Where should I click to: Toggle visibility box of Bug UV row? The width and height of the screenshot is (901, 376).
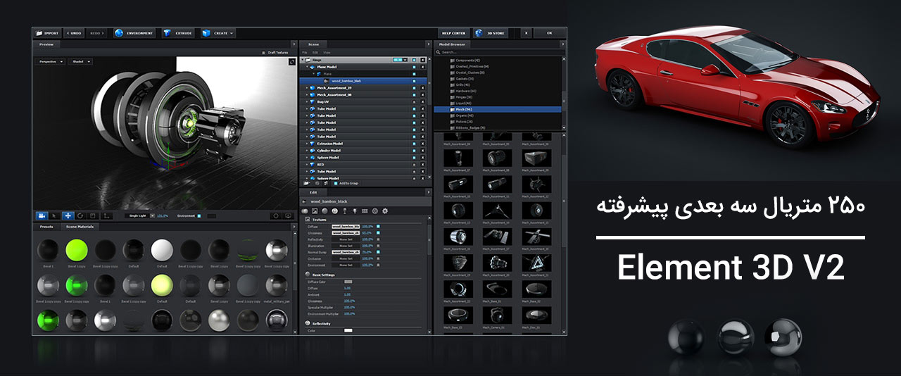click(414, 102)
